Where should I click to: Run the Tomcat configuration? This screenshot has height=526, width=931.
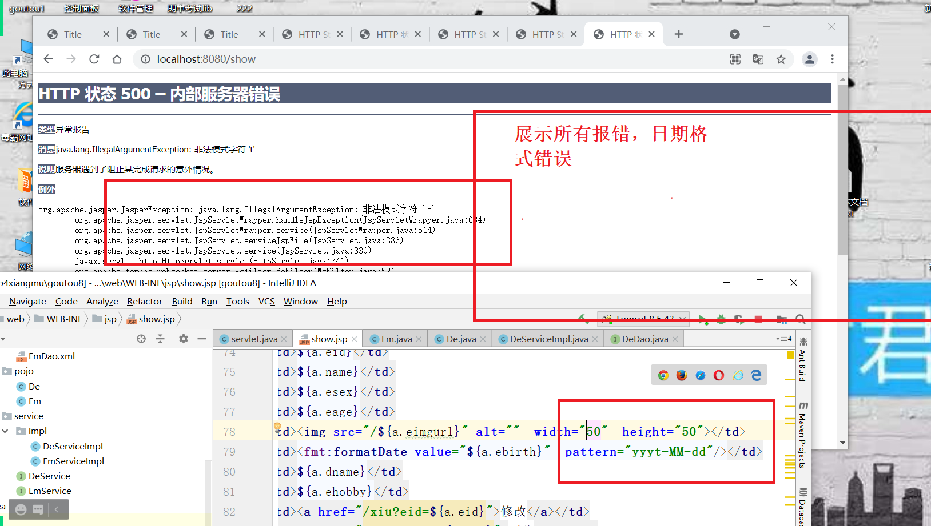click(x=702, y=319)
